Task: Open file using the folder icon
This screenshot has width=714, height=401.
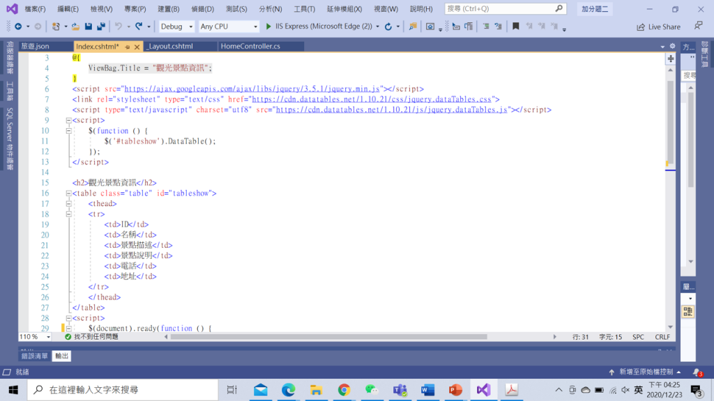Action: [75, 27]
